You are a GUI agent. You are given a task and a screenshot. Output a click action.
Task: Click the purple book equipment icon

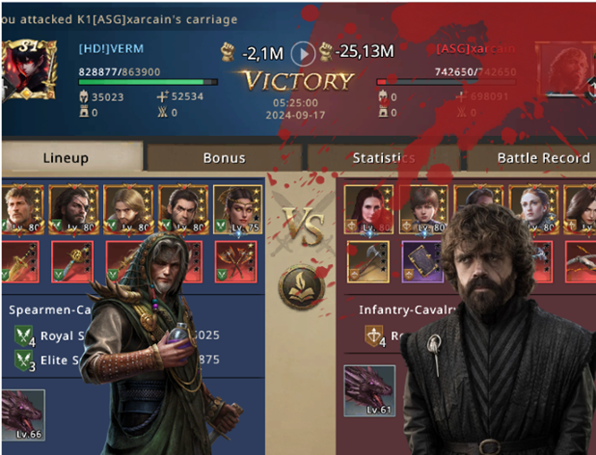coord(422,261)
